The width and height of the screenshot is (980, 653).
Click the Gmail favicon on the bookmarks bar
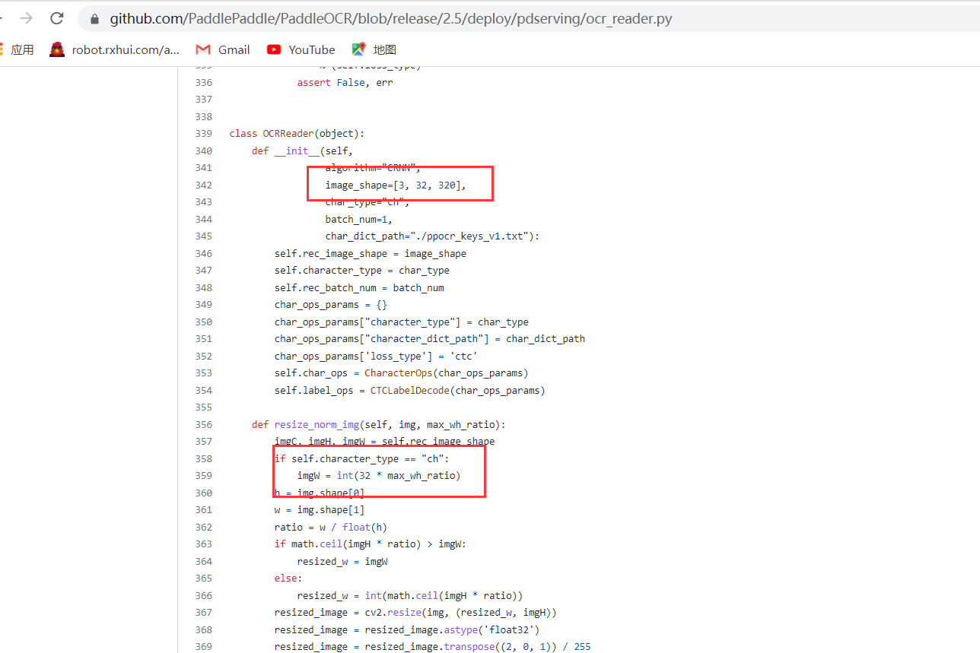pyautogui.click(x=202, y=49)
